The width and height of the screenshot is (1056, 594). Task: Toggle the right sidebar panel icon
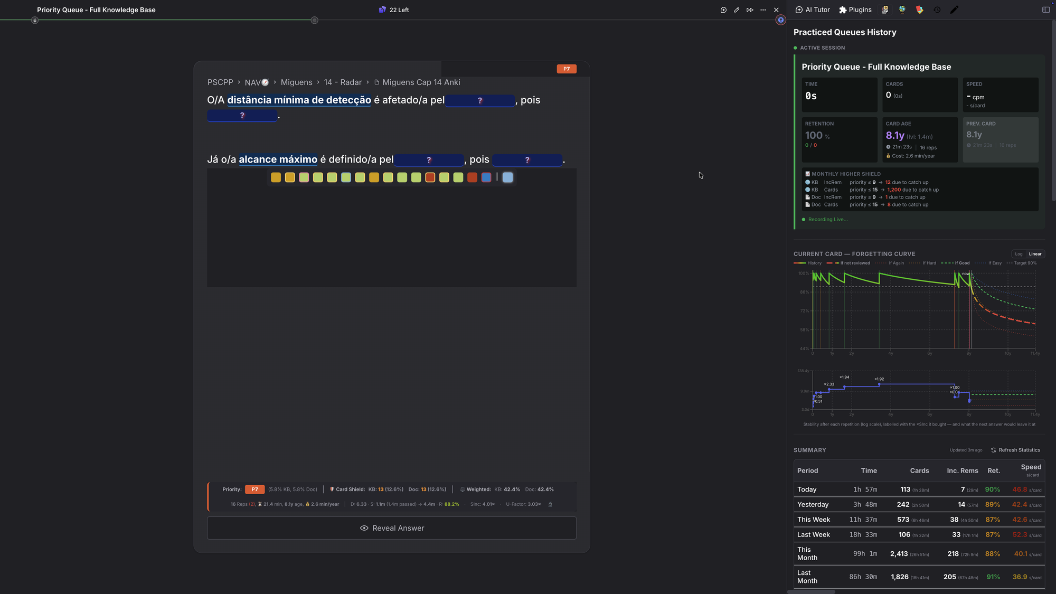[1046, 10]
